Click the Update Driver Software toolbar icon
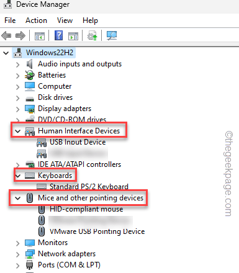This screenshot has width=239, height=273. (x=92, y=35)
